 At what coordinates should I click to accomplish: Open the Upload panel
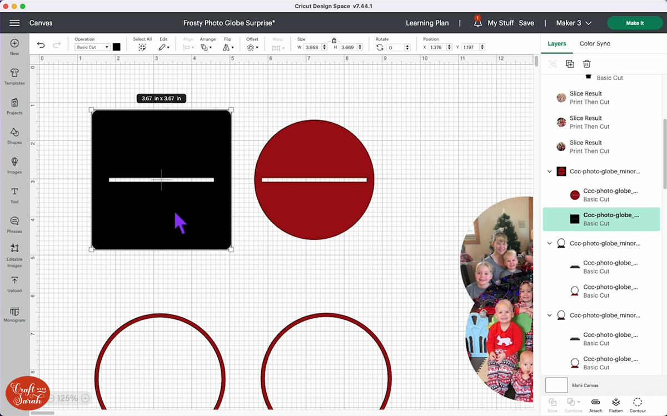click(14, 284)
